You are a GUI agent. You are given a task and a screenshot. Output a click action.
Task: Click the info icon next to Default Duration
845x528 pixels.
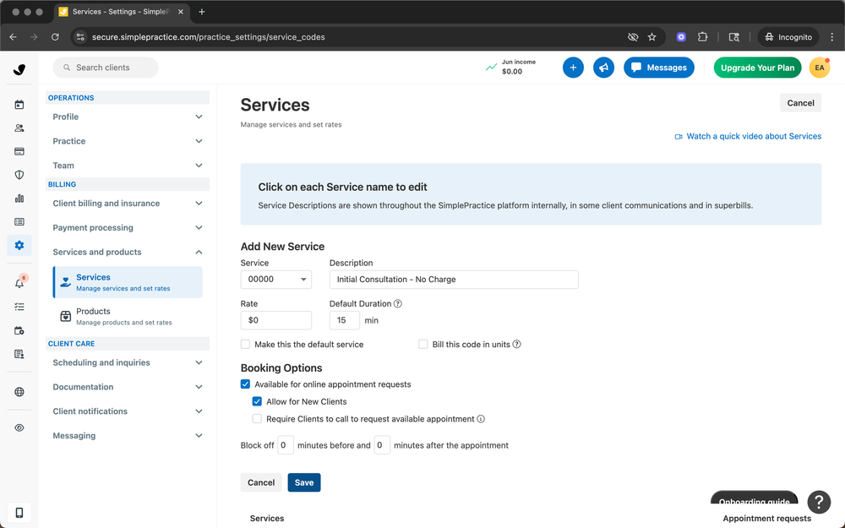pos(398,303)
